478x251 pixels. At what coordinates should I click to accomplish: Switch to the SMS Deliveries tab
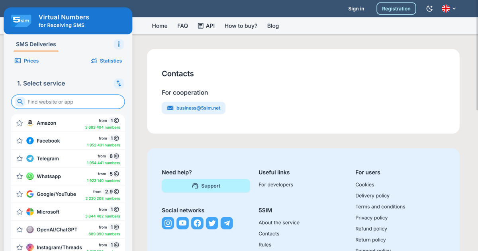pos(36,44)
